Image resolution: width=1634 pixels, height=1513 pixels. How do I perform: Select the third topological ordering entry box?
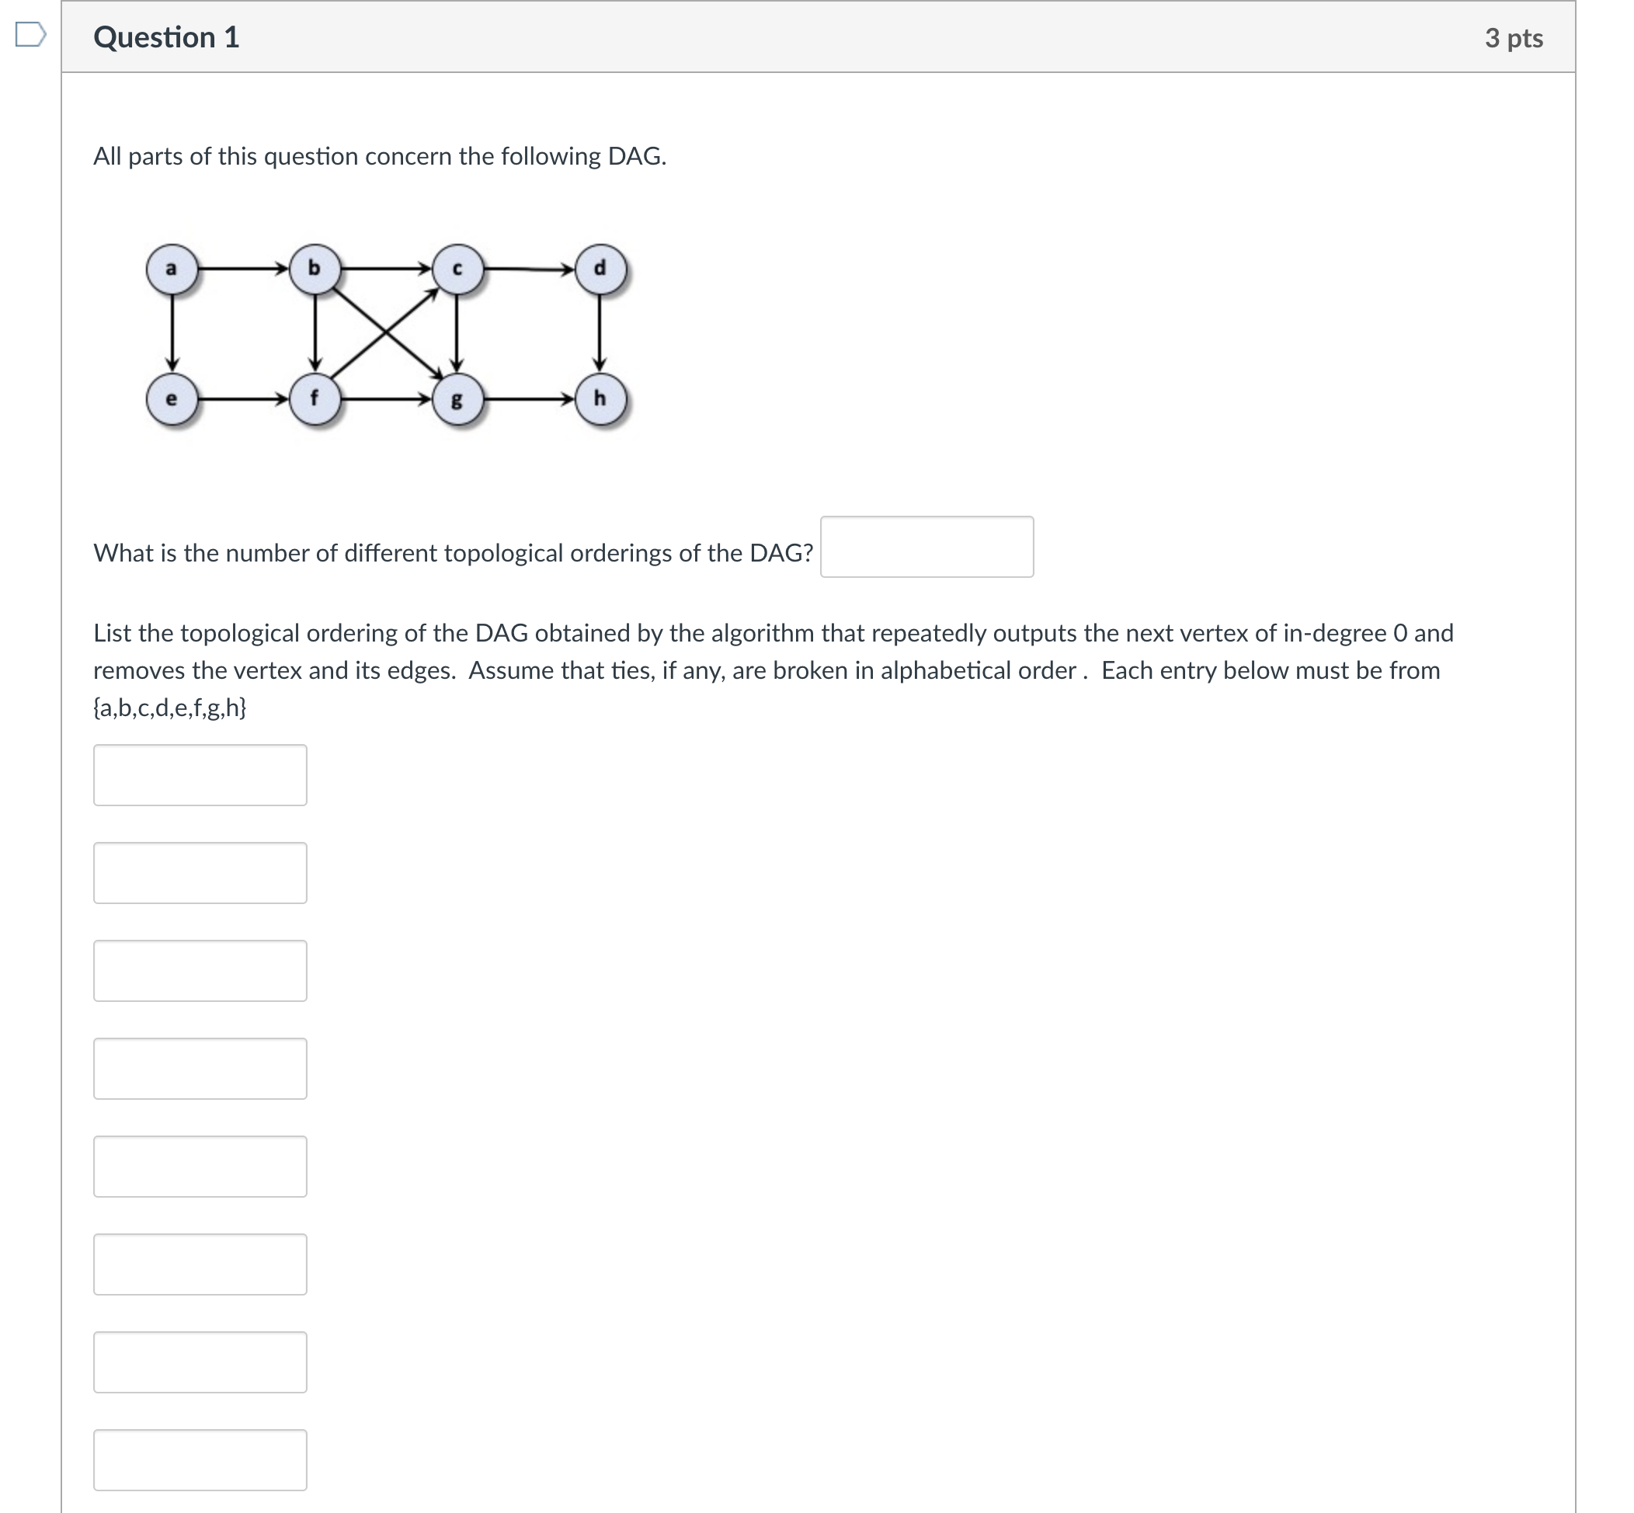pyautogui.click(x=200, y=970)
